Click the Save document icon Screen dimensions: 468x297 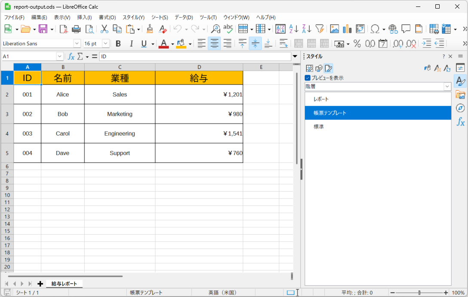tap(43, 29)
